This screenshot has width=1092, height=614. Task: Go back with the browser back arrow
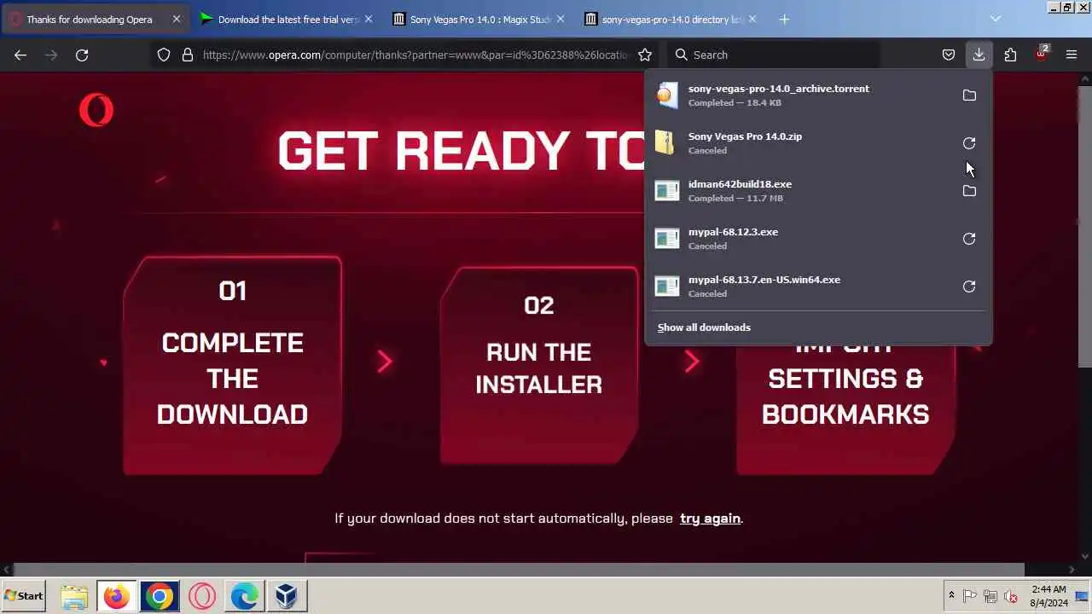pyautogui.click(x=20, y=55)
